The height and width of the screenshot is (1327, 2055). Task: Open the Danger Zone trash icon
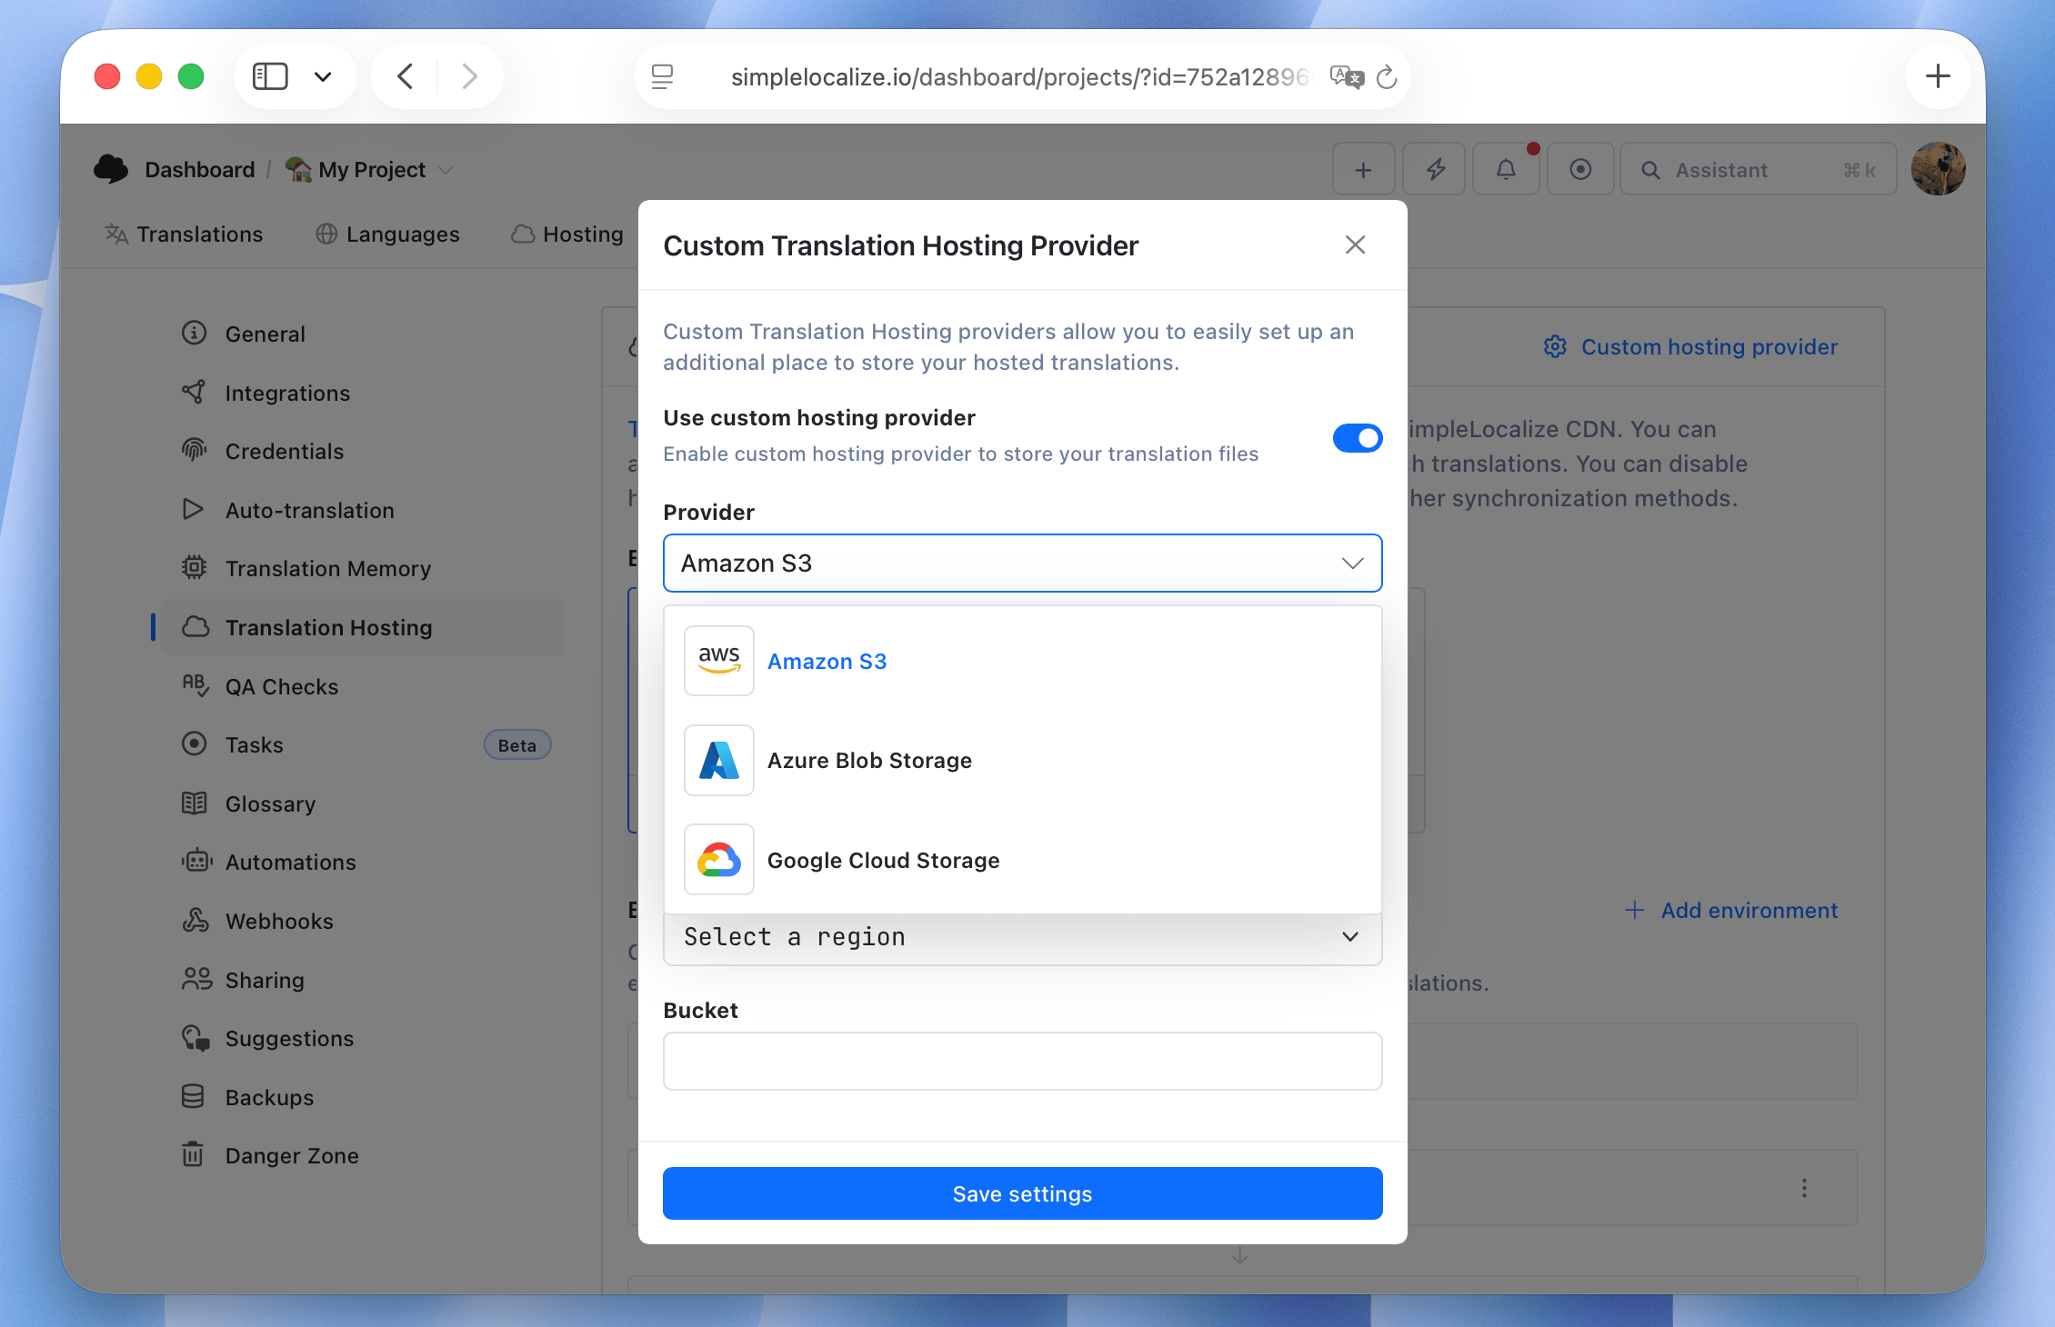(x=194, y=1154)
